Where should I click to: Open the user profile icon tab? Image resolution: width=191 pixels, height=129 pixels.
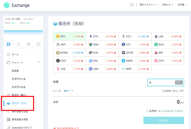(18, 44)
